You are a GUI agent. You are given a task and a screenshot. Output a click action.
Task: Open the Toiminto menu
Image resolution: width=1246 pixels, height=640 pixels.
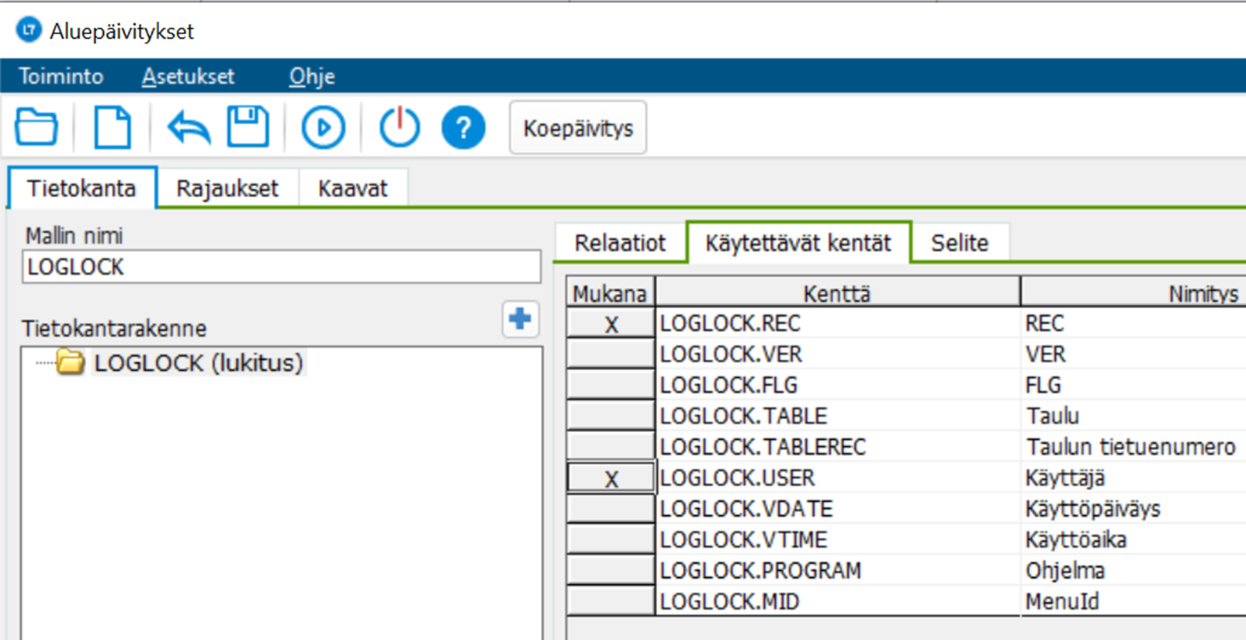click(61, 76)
